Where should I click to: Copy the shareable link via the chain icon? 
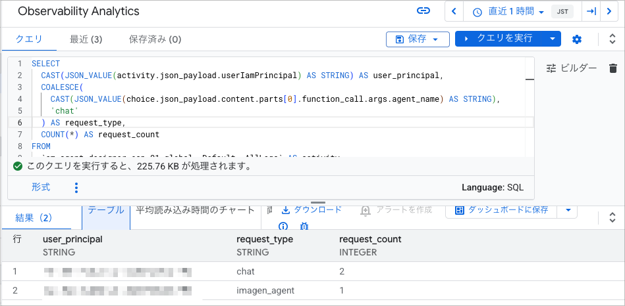pyautogui.click(x=423, y=11)
